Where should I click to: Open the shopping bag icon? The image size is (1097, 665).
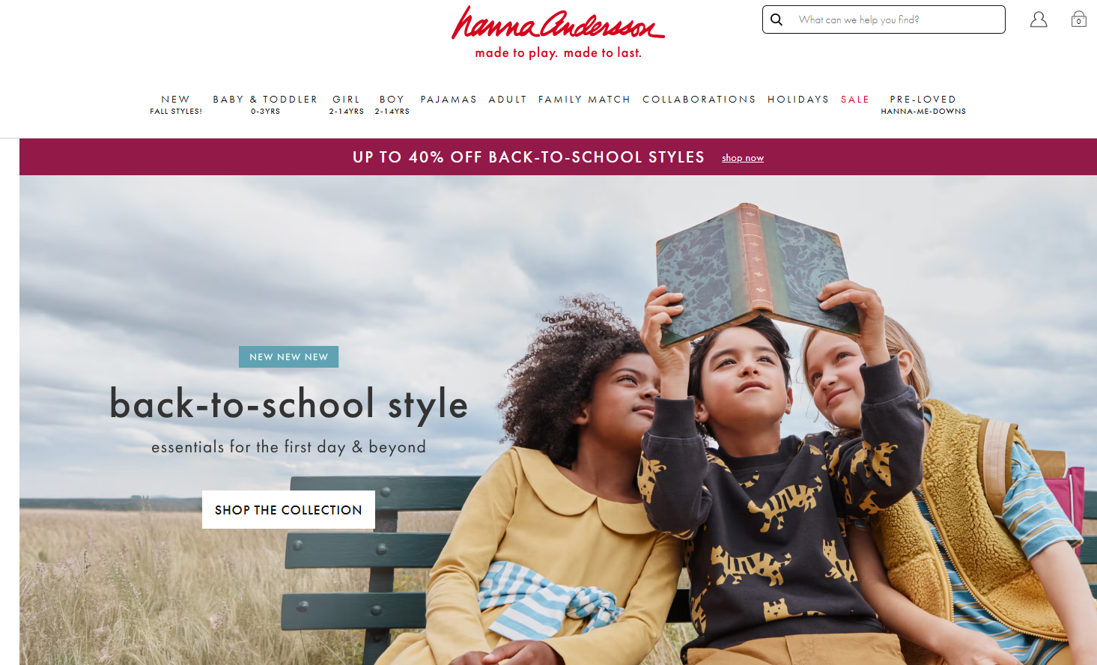[1078, 19]
